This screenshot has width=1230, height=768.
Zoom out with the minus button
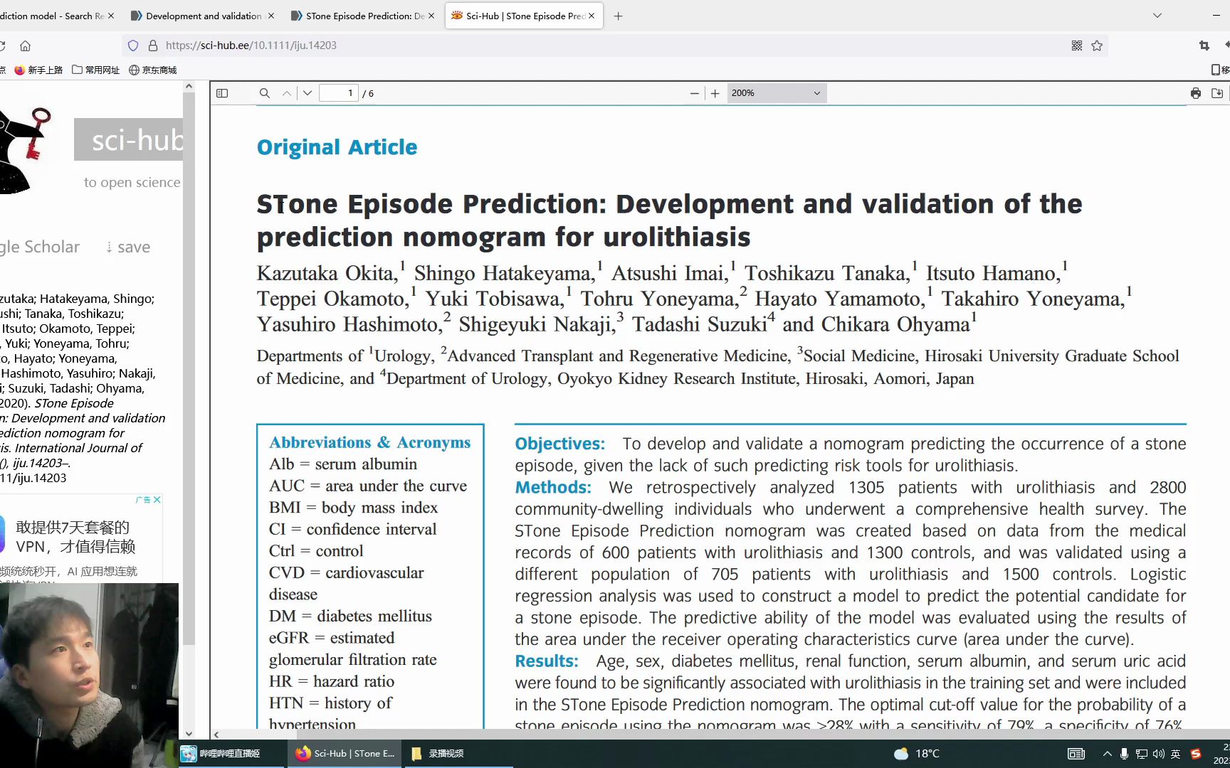click(x=694, y=93)
